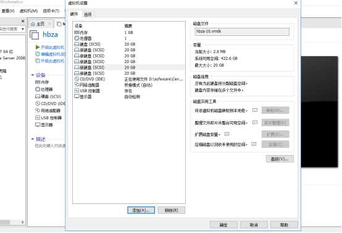The height and width of the screenshot is (233, 342).
Task: Select the USB 控制器 icon in settings list
Action: tap(77, 91)
